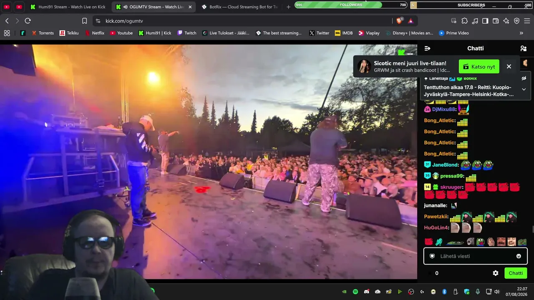
Task: Collapse the chat panel with arrow icon
Action: pos(427,48)
